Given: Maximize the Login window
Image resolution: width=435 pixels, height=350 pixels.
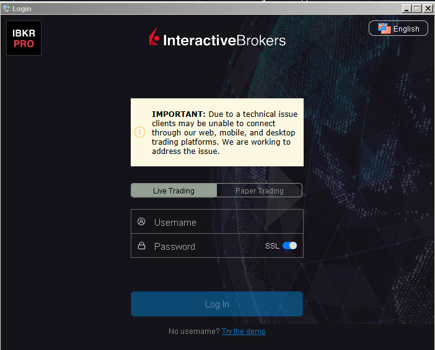Looking at the screenshot, I should (x=417, y=9).
